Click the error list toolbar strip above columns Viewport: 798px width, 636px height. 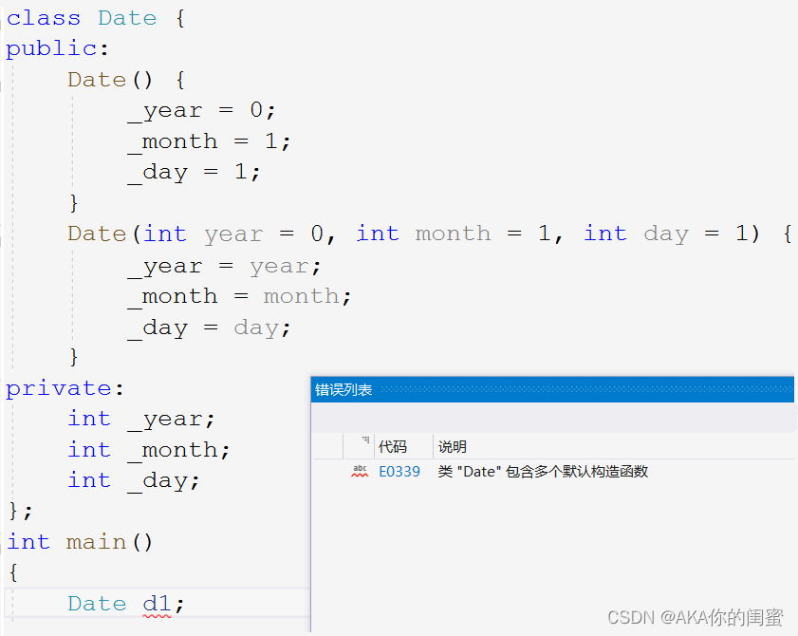(x=552, y=418)
